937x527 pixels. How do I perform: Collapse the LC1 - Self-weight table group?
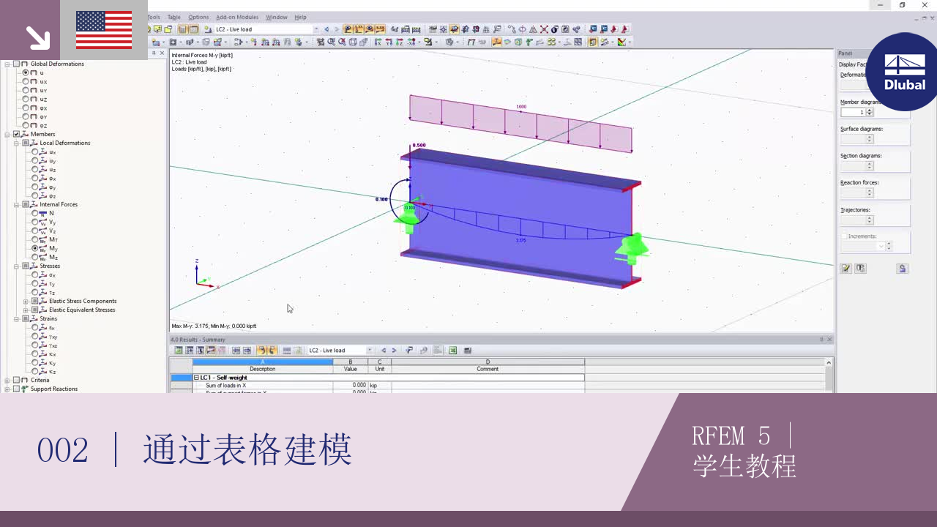(x=196, y=378)
